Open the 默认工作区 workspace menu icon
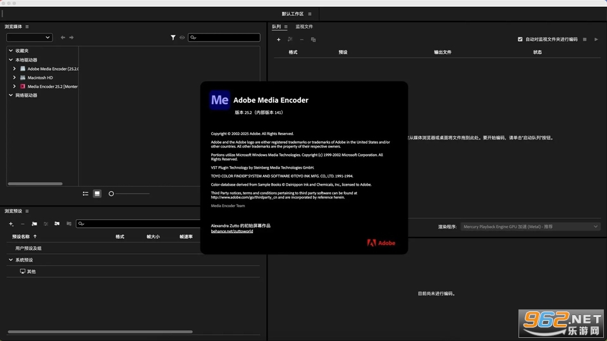 (x=310, y=14)
